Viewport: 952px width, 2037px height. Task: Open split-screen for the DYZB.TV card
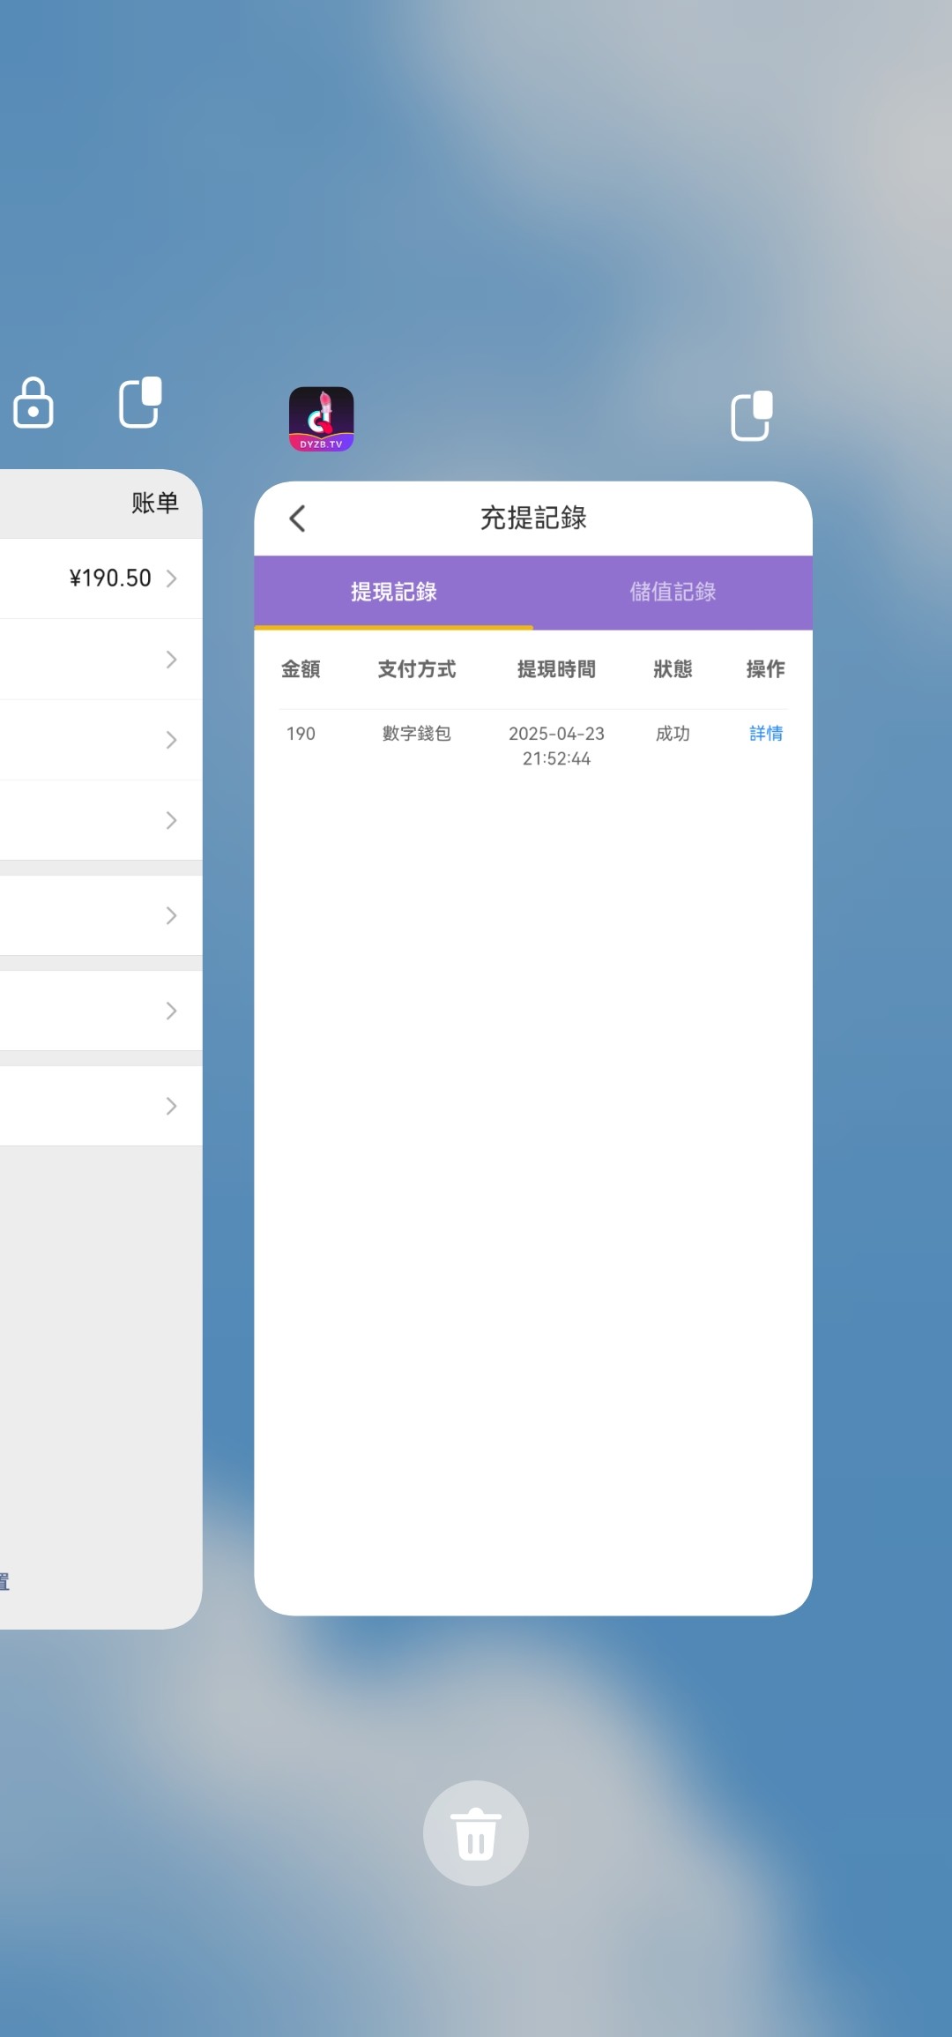tap(752, 415)
